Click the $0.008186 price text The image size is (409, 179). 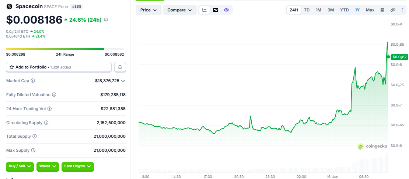click(34, 20)
